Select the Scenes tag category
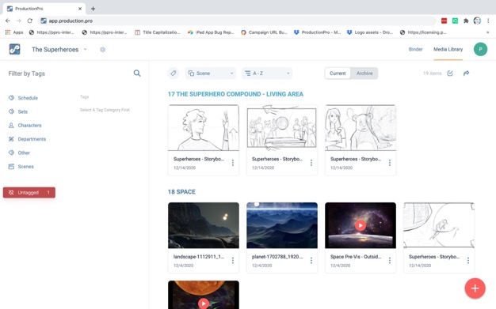Viewport: 496px width, 309px height. pos(21,167)
